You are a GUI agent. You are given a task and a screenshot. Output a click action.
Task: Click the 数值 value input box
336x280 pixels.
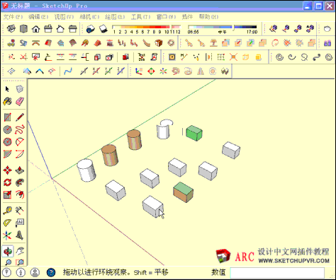tap(277, 273)
